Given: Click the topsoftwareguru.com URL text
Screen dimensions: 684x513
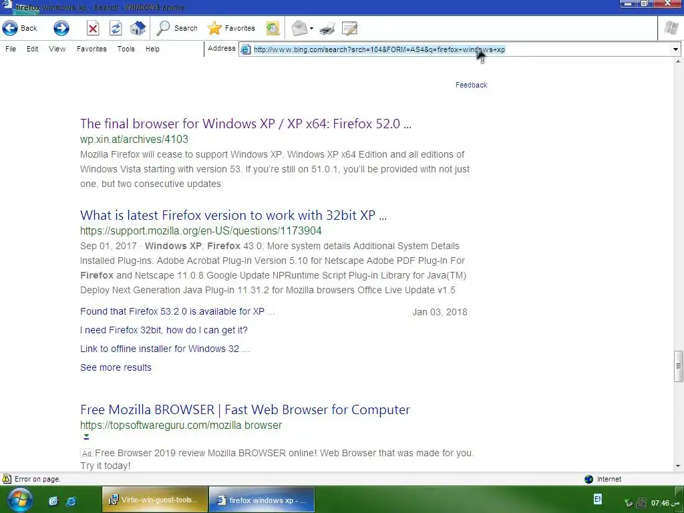Looking at the screenshot, I should click(181, 425).
